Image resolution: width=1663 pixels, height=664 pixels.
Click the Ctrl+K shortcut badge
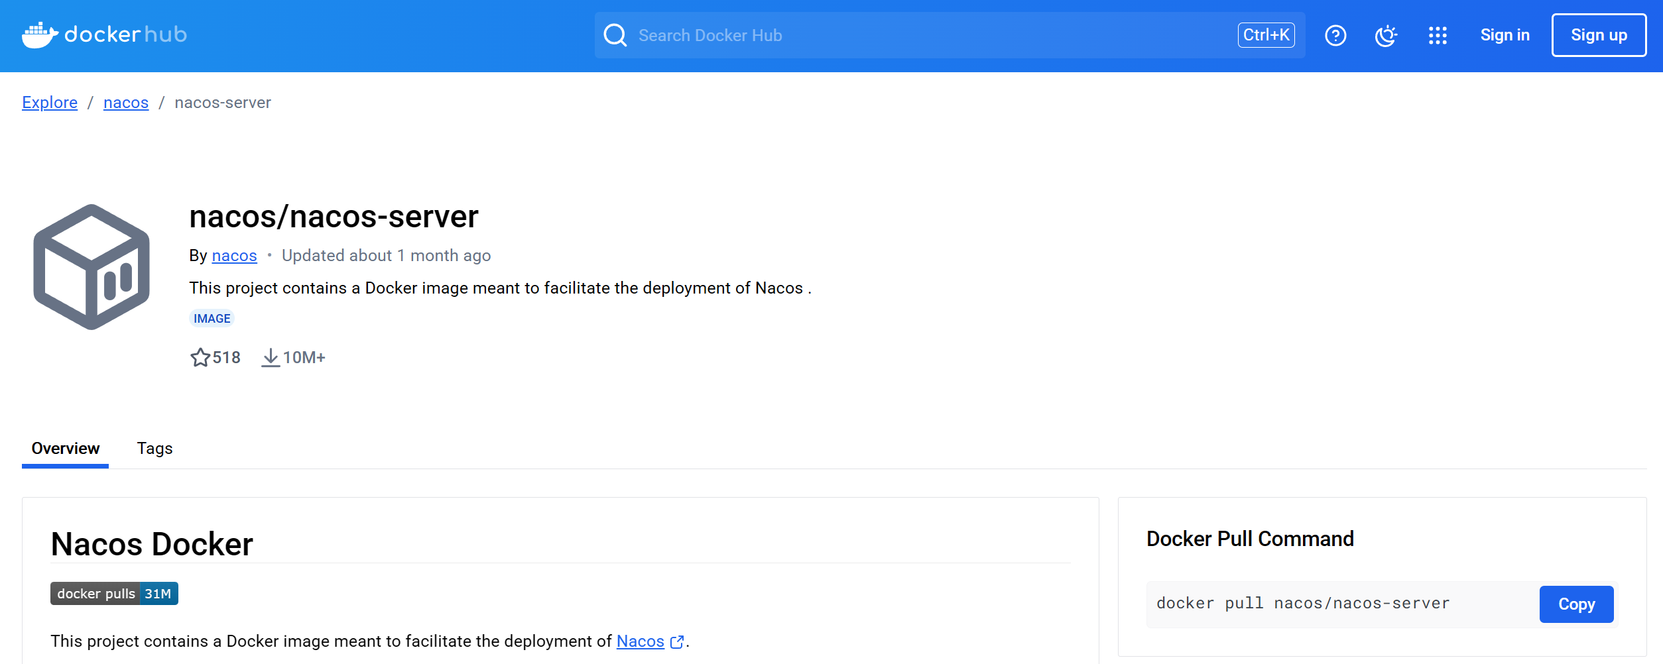click(1266, 35)
